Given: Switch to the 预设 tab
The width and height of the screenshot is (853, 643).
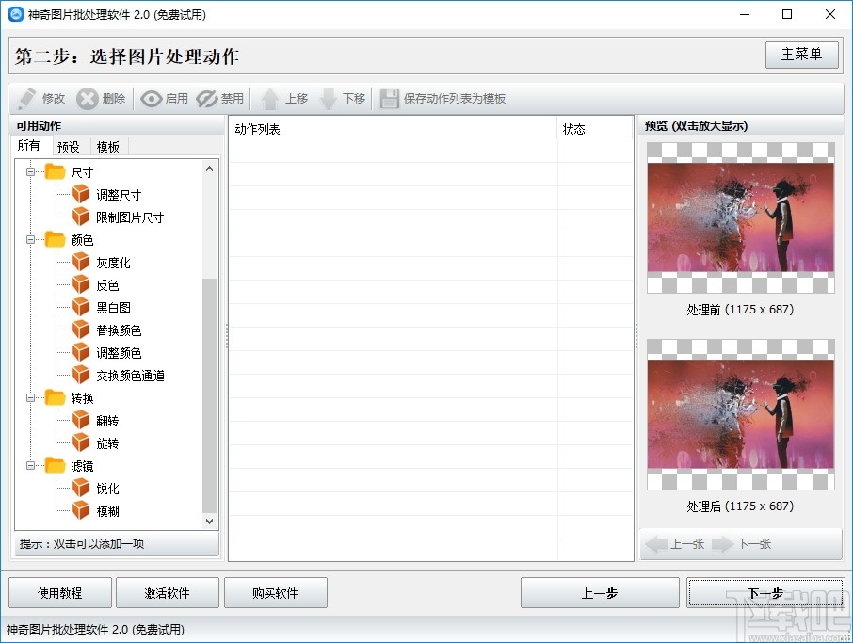Looking at the screenshot, I should pyautogui.click(x=70, y=146).
